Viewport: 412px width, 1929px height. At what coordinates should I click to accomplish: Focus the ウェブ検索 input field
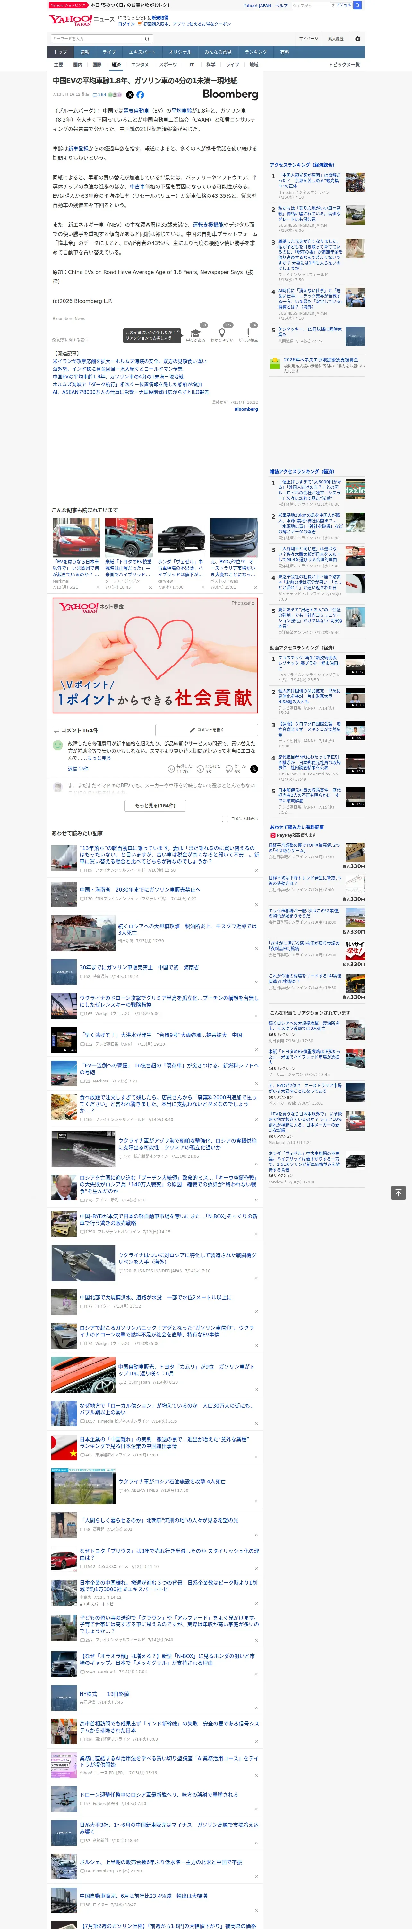310,5
